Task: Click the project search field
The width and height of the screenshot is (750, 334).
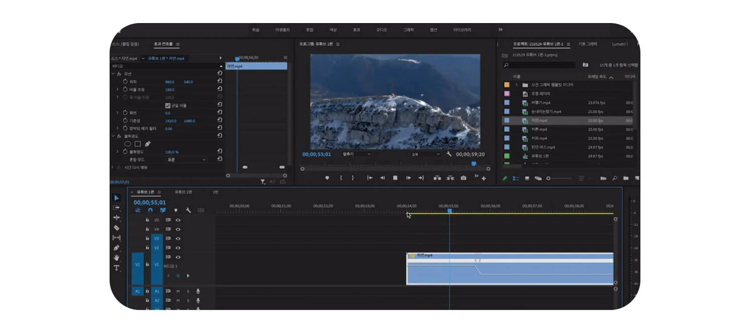Action: (x=539, y=65)
